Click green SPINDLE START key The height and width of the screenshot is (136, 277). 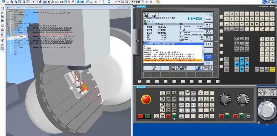click(227, 116)
